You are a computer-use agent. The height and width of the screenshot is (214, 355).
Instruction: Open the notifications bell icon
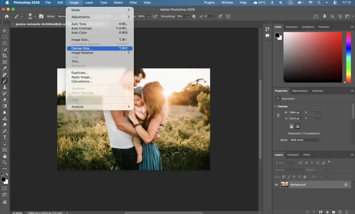click(x=325, y=16)
